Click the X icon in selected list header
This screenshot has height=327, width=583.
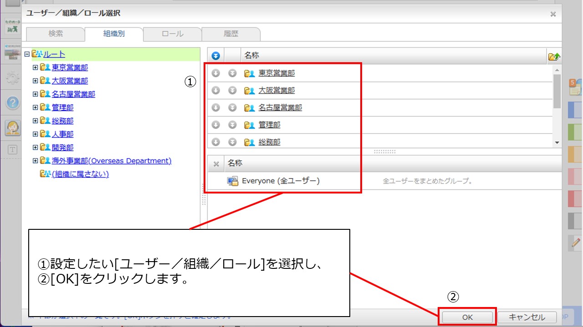click(x=216, y=164)
